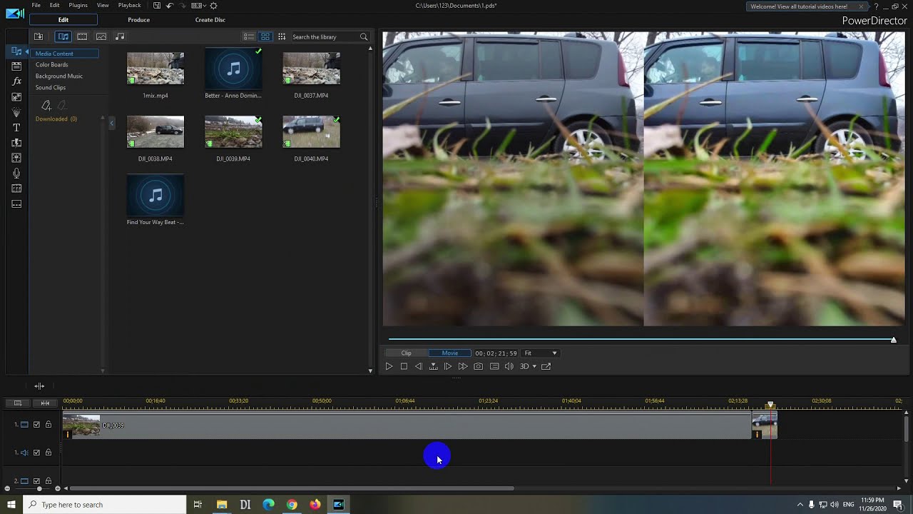Open the Fit zoom dropdown
Viewport: 913px width, 514px height.
tap(541, 353)
